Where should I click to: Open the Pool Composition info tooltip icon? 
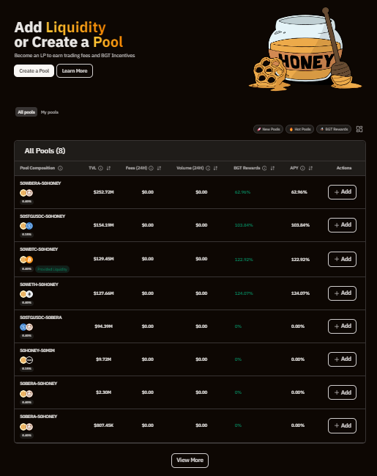(x=60, y=168)
